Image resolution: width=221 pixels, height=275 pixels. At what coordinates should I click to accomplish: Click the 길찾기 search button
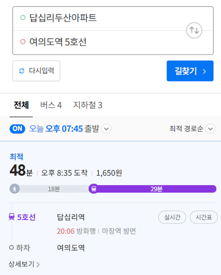[190, 71]
